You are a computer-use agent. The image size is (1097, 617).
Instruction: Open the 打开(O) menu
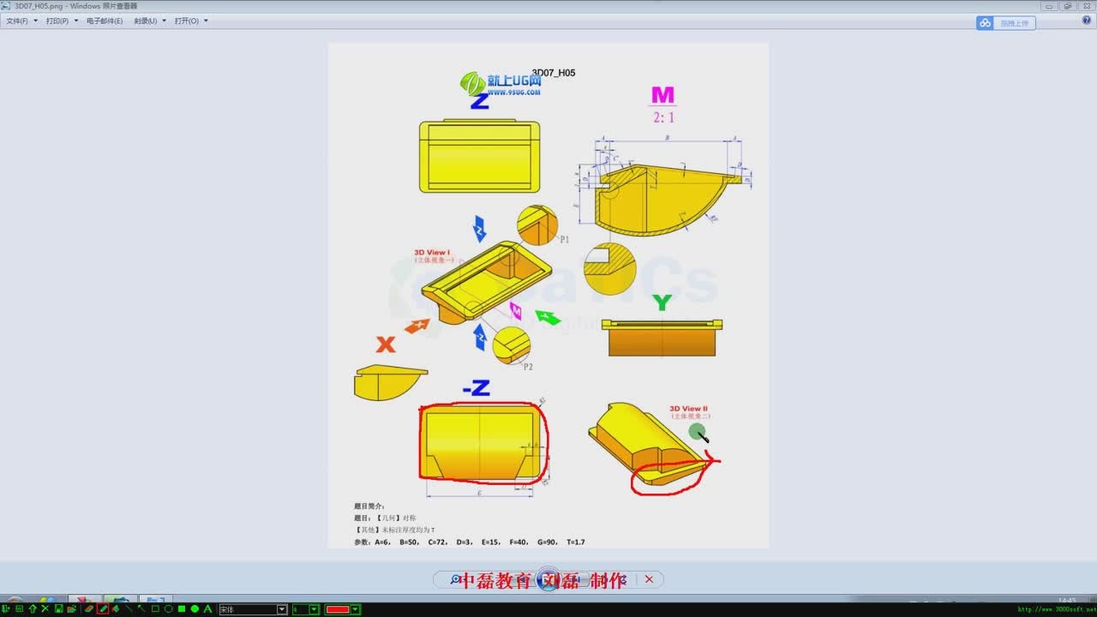click(191, 21)
